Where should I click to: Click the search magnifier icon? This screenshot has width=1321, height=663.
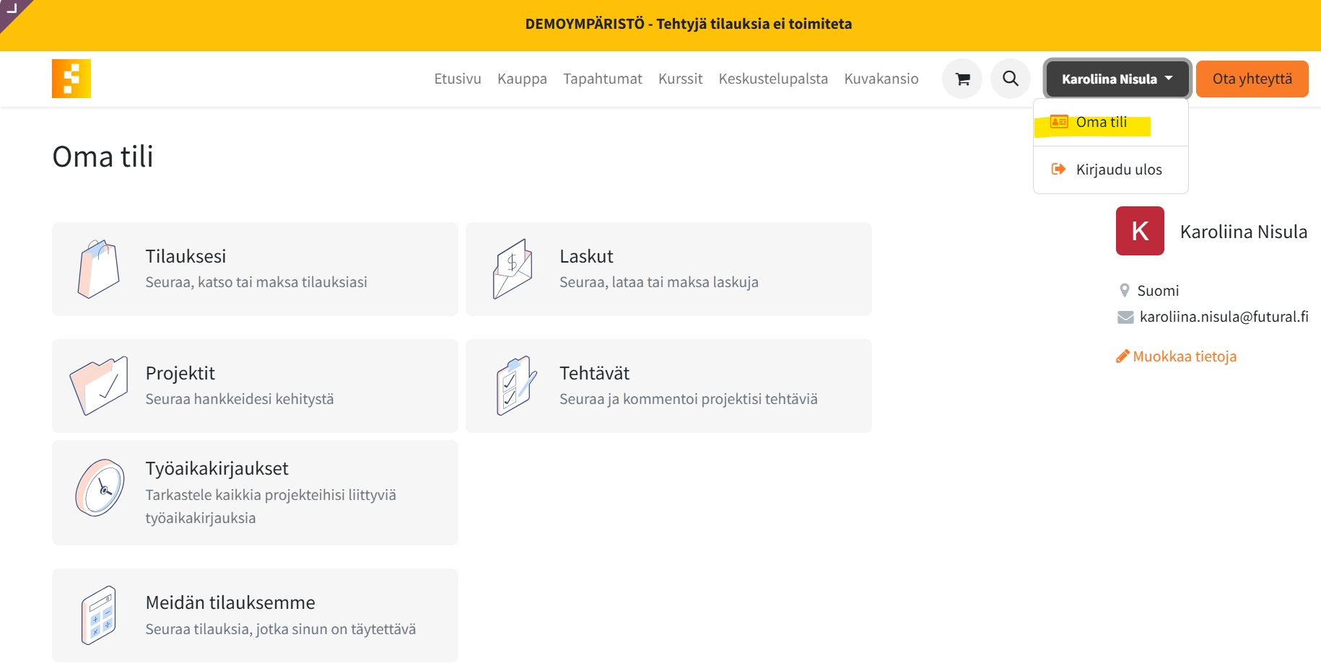1011,79
